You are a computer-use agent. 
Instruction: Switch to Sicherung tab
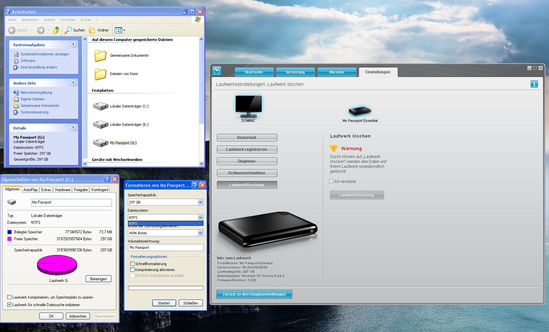(295, 72)
